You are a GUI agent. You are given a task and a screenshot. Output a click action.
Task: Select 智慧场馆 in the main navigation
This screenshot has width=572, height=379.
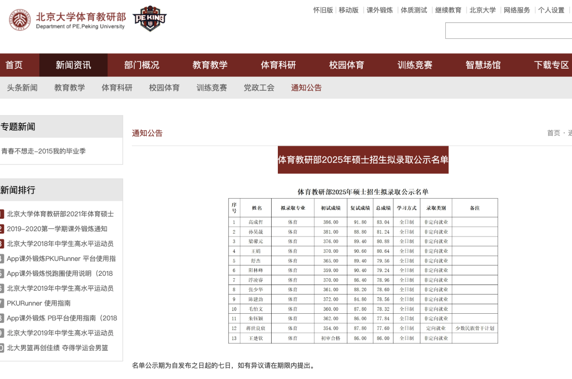click(x=483, y=65)
